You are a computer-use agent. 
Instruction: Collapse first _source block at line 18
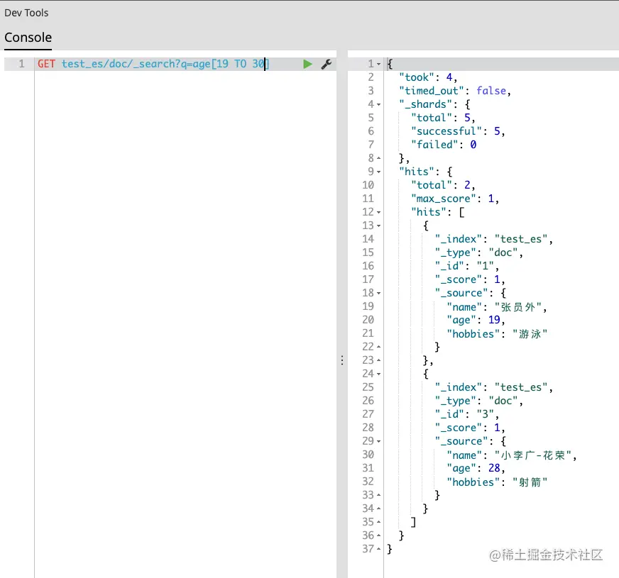(x=378, y=293)
